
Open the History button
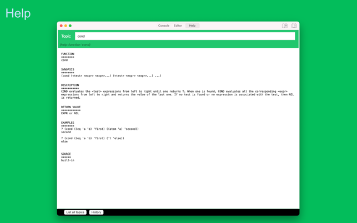(x=96, y=212)
